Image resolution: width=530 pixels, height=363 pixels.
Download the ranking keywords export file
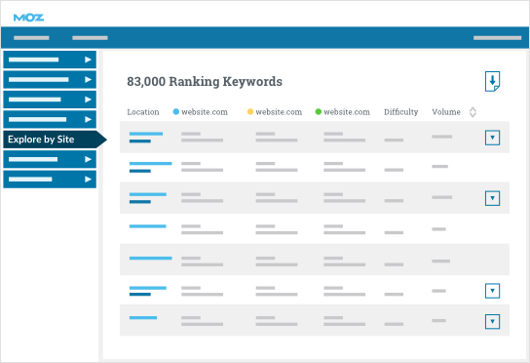pos(492,81)
